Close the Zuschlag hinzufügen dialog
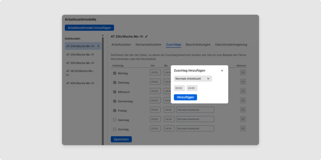The width and height of the screenshot is (321, 160). pyautogui.click(x=222, y=70)
